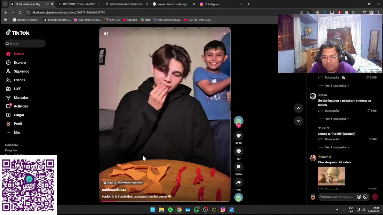Expand Ver 1 respuesta above Brenxw's comment

337,85
